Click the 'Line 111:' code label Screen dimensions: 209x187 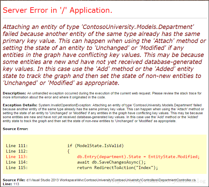tap(17, 146)
